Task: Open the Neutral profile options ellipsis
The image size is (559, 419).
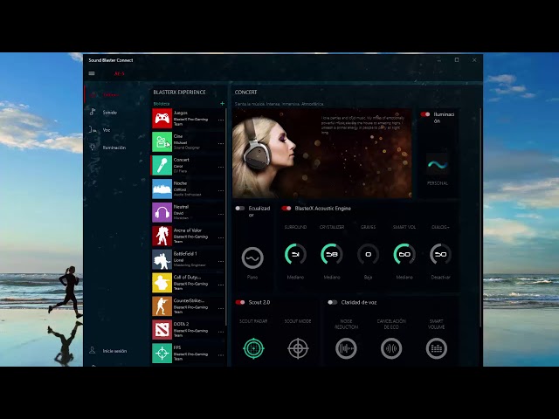Action: click(221, 214)
